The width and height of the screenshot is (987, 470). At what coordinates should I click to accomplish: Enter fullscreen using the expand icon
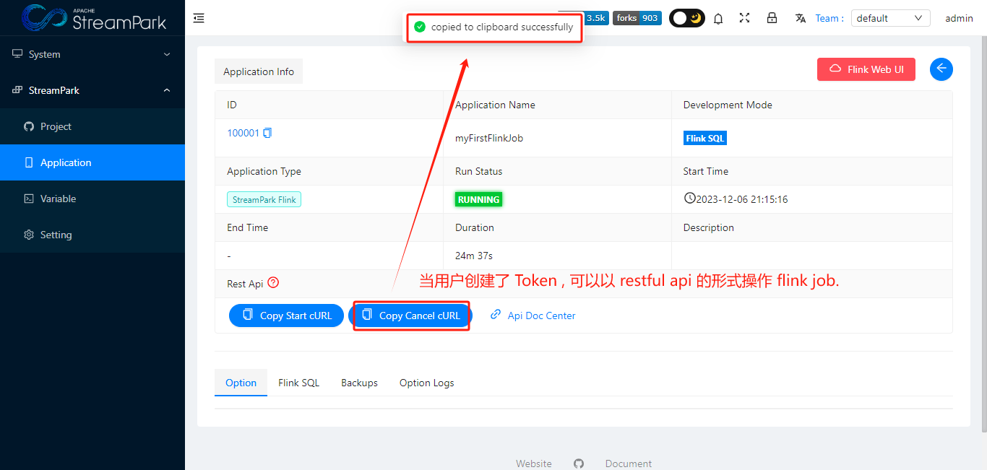tap(745, 17)
